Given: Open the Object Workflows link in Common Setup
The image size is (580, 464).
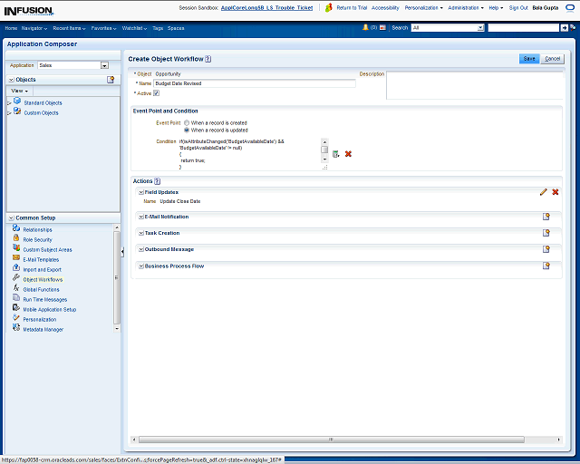Looking at the screenshot, I should coord(43,280).
